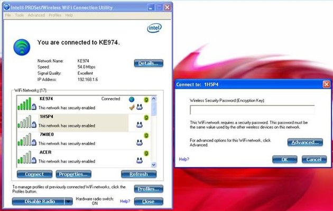Open network Properties
333x211 pixels.
[x=73, y=174]
